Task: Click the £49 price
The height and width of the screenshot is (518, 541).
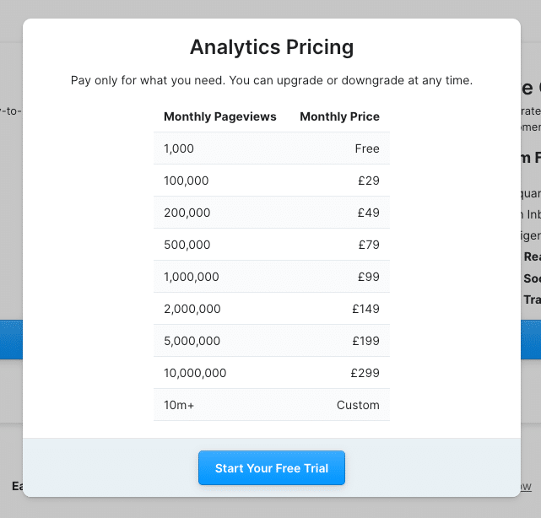Action: [369, 213]
